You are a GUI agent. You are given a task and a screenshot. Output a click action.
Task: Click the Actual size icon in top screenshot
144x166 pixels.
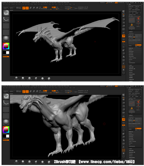pos(123,23)
